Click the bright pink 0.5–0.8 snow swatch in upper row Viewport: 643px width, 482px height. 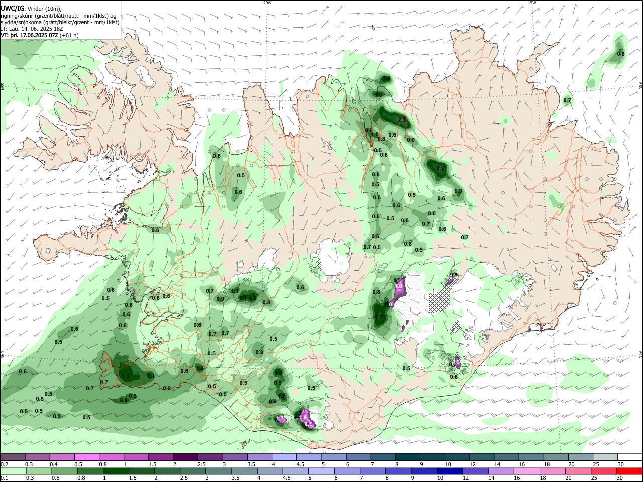(86, 457)
